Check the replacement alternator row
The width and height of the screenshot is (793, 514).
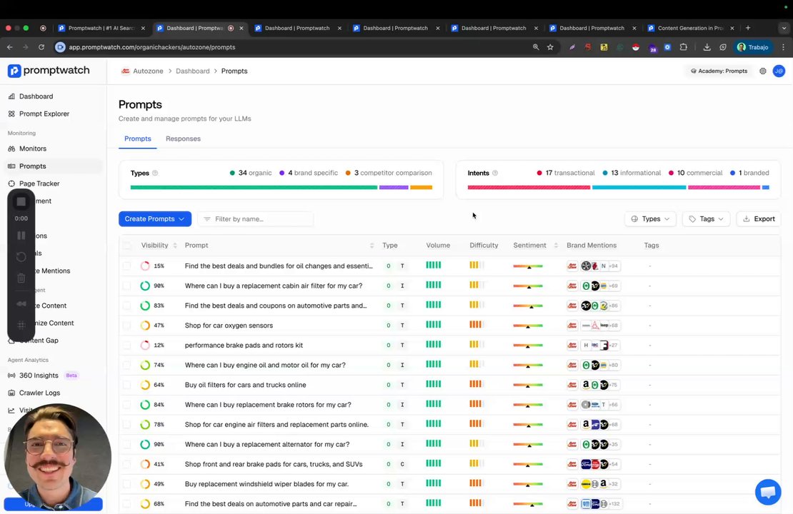(x=126, y=444)
